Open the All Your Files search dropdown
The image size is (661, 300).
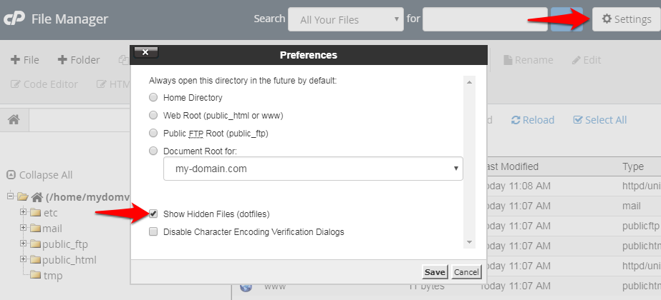point(345,19)
